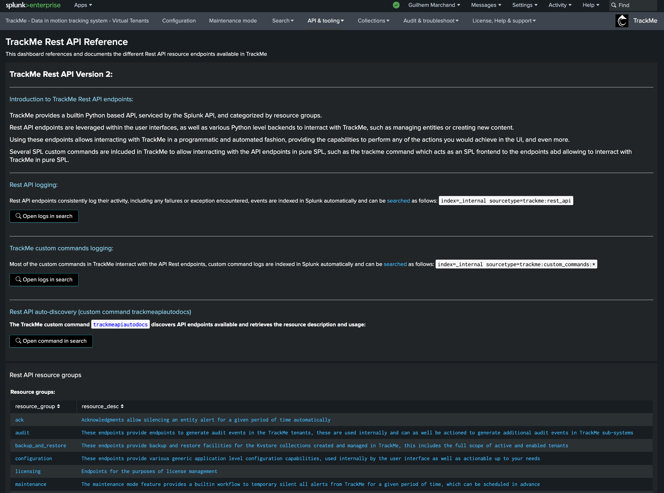The height and width of the screenshot is (493, 664).
Task: Click the magnifier icon in Find box
Action: [x=613, y=5]
